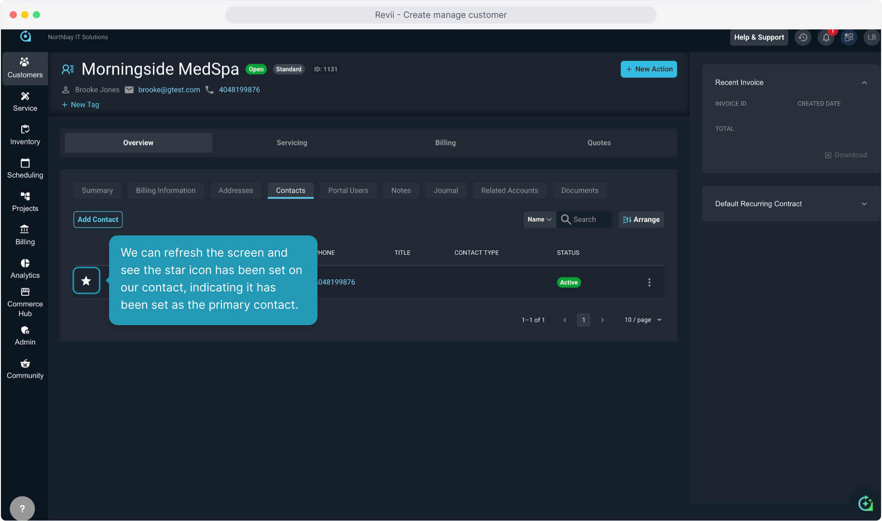882x521 pixels.
Task: Open the Scheduling calendar section
Action: click(25, 168)
